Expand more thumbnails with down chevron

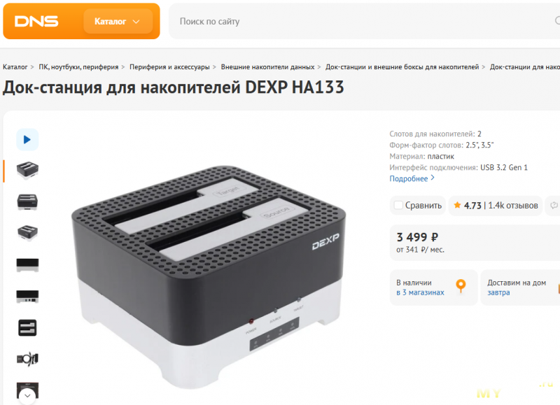click(27, 396)
